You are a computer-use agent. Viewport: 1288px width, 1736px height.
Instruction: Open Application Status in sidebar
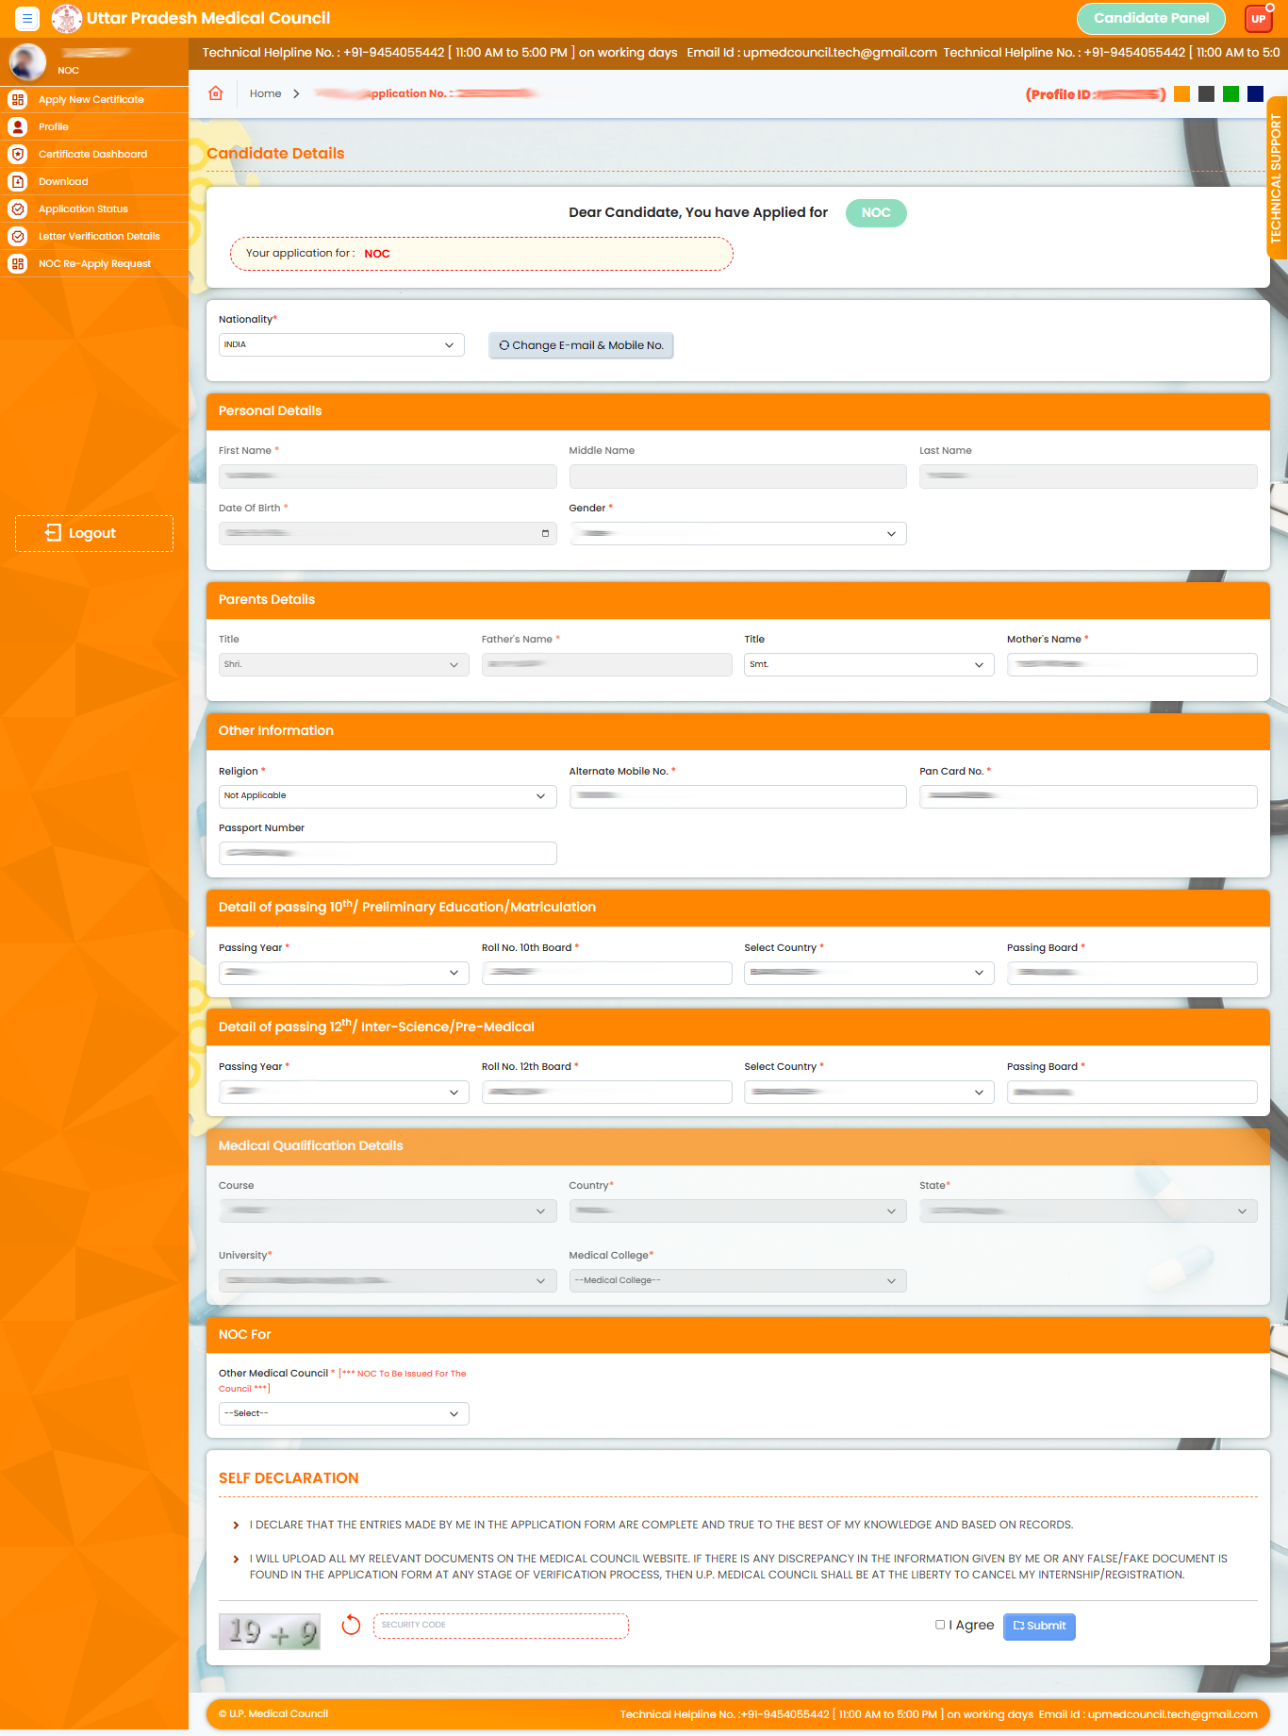coord(83,209)
